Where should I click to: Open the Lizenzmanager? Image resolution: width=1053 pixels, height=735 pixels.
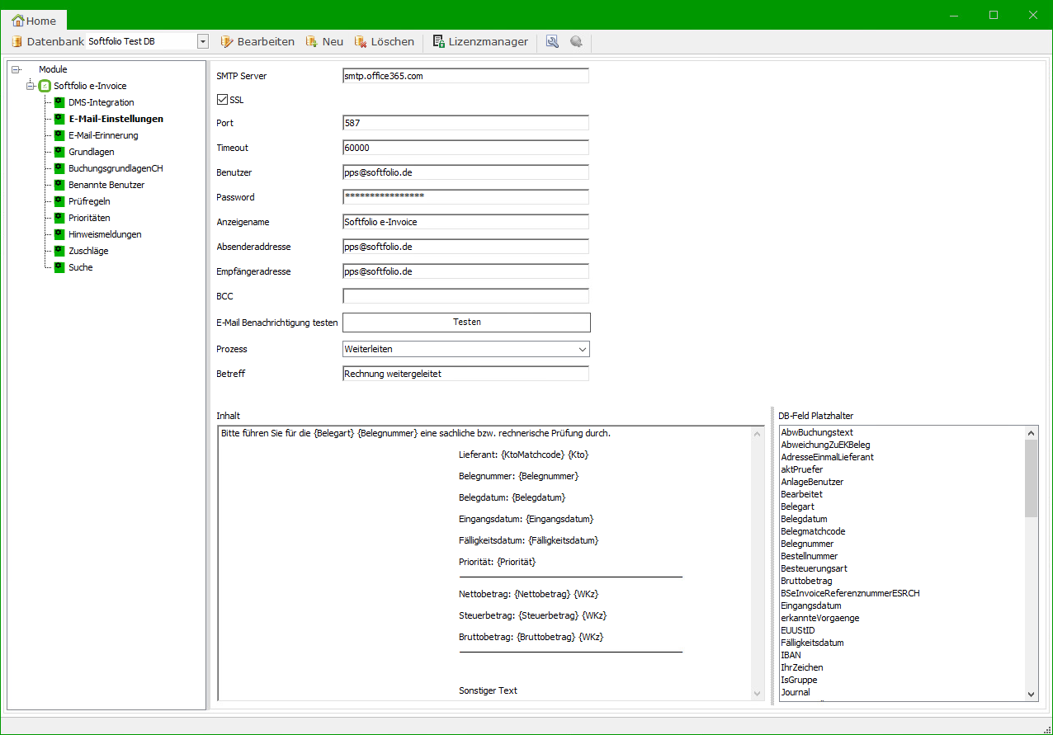(x=480, y=41)
